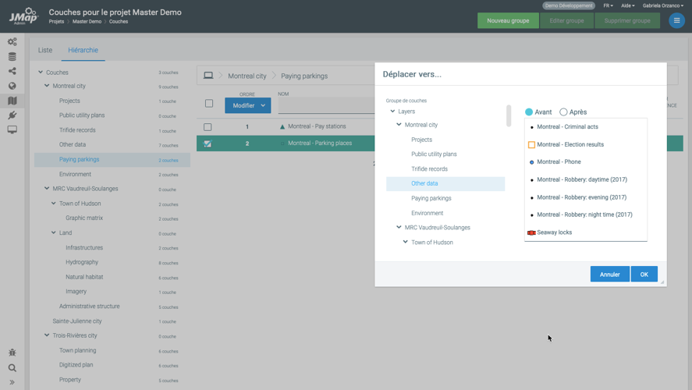Select Montreal - Election results layer
Screen dimensions: 692x390
coord(570,144)
